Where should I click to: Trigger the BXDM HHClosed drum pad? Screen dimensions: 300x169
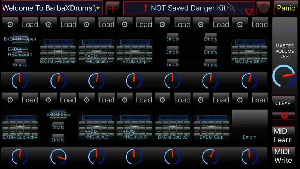click(x=58, y=52)
